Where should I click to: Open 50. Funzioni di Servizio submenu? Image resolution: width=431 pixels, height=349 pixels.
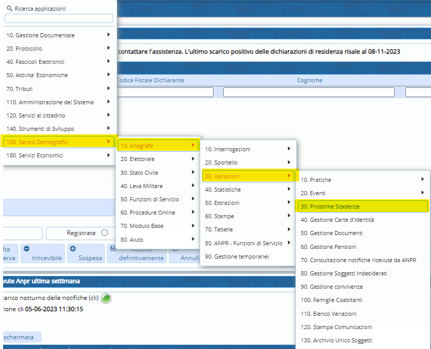click(158, 199)
